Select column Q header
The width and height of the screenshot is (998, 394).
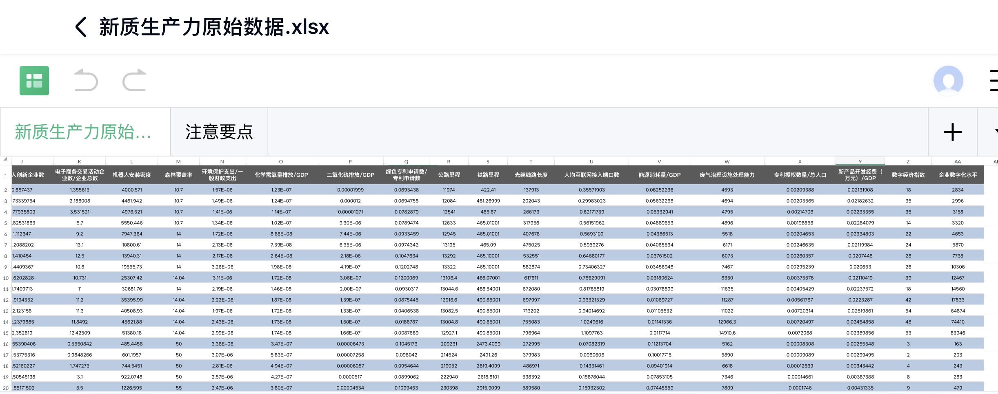click(406, 161)
